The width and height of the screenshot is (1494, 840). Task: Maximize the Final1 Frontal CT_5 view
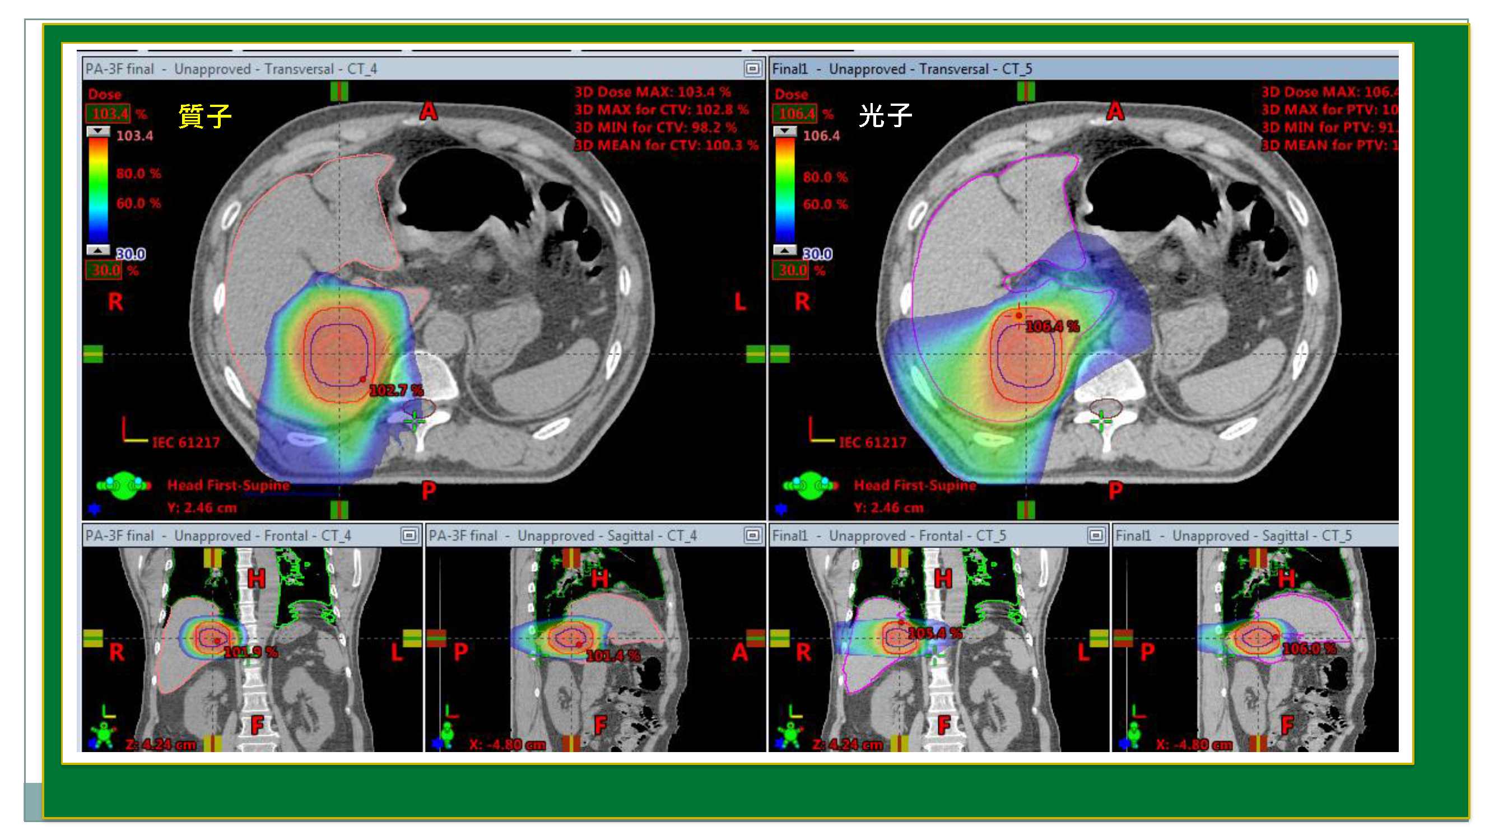(x=1096, y=535)
